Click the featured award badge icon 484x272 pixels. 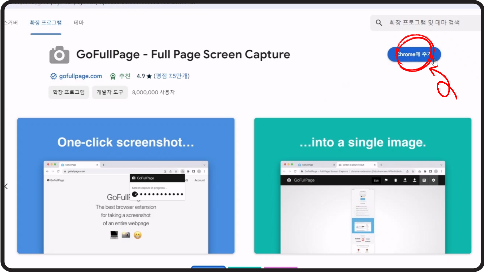tap(113, 76)
